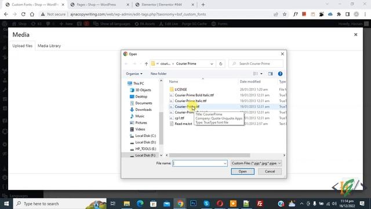
Task: Open Photoshop from taskbar
Action: 193,204
